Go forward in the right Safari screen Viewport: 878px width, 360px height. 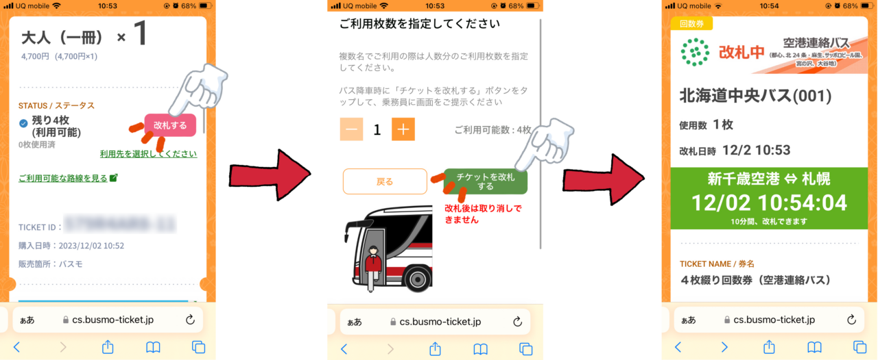(x=724, y=347)
